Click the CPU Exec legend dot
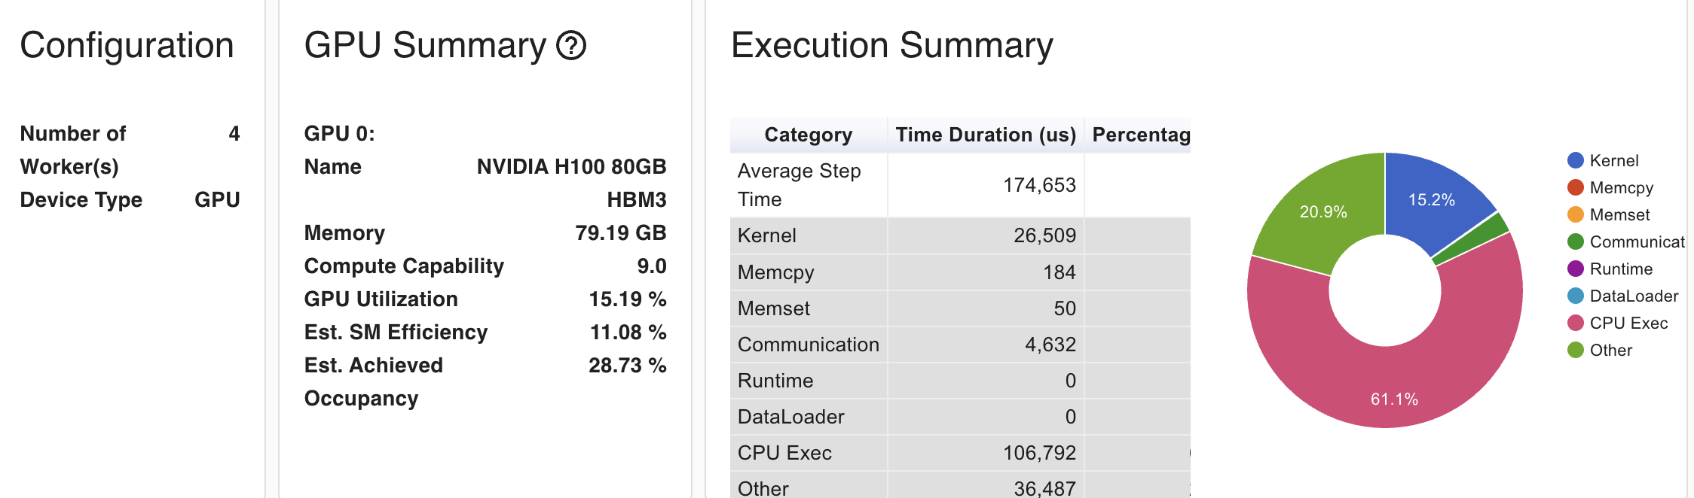 click(1575, 323)
